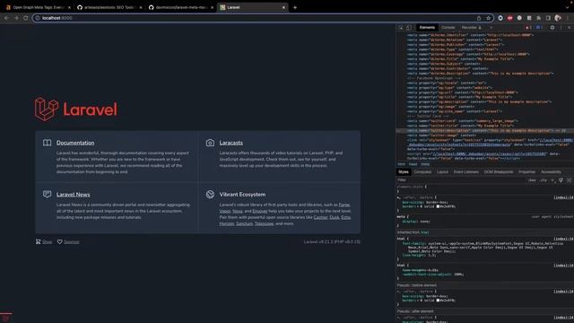
Task: Switch to the Elements tab
Action: 427,28
